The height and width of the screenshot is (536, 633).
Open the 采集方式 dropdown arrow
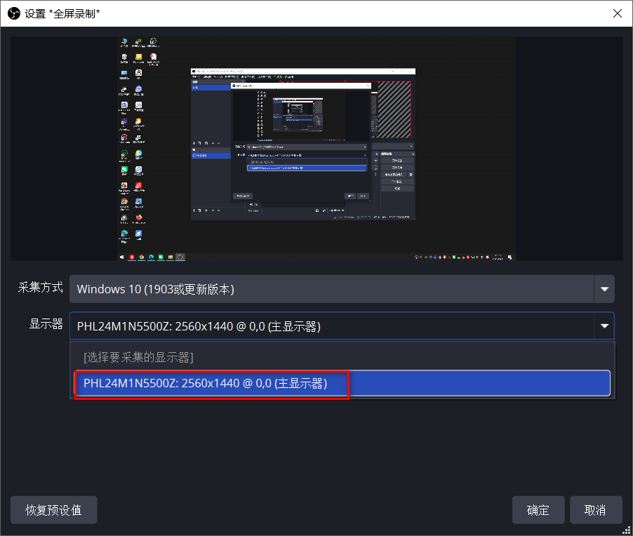coord(604,289)
